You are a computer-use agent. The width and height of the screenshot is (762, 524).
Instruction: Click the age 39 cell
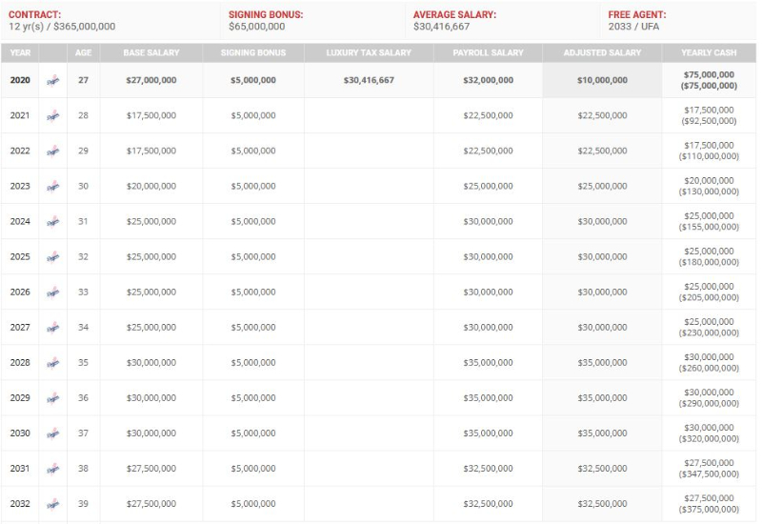pyautogui.click(x=83, y=504)
